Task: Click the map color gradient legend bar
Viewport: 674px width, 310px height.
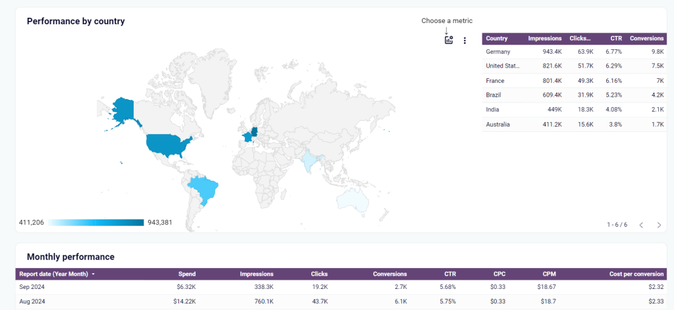Action: coord(96,223)
